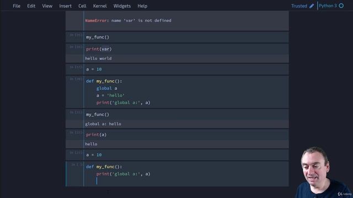
Task: Click the NameError output text
Action: 128,20
